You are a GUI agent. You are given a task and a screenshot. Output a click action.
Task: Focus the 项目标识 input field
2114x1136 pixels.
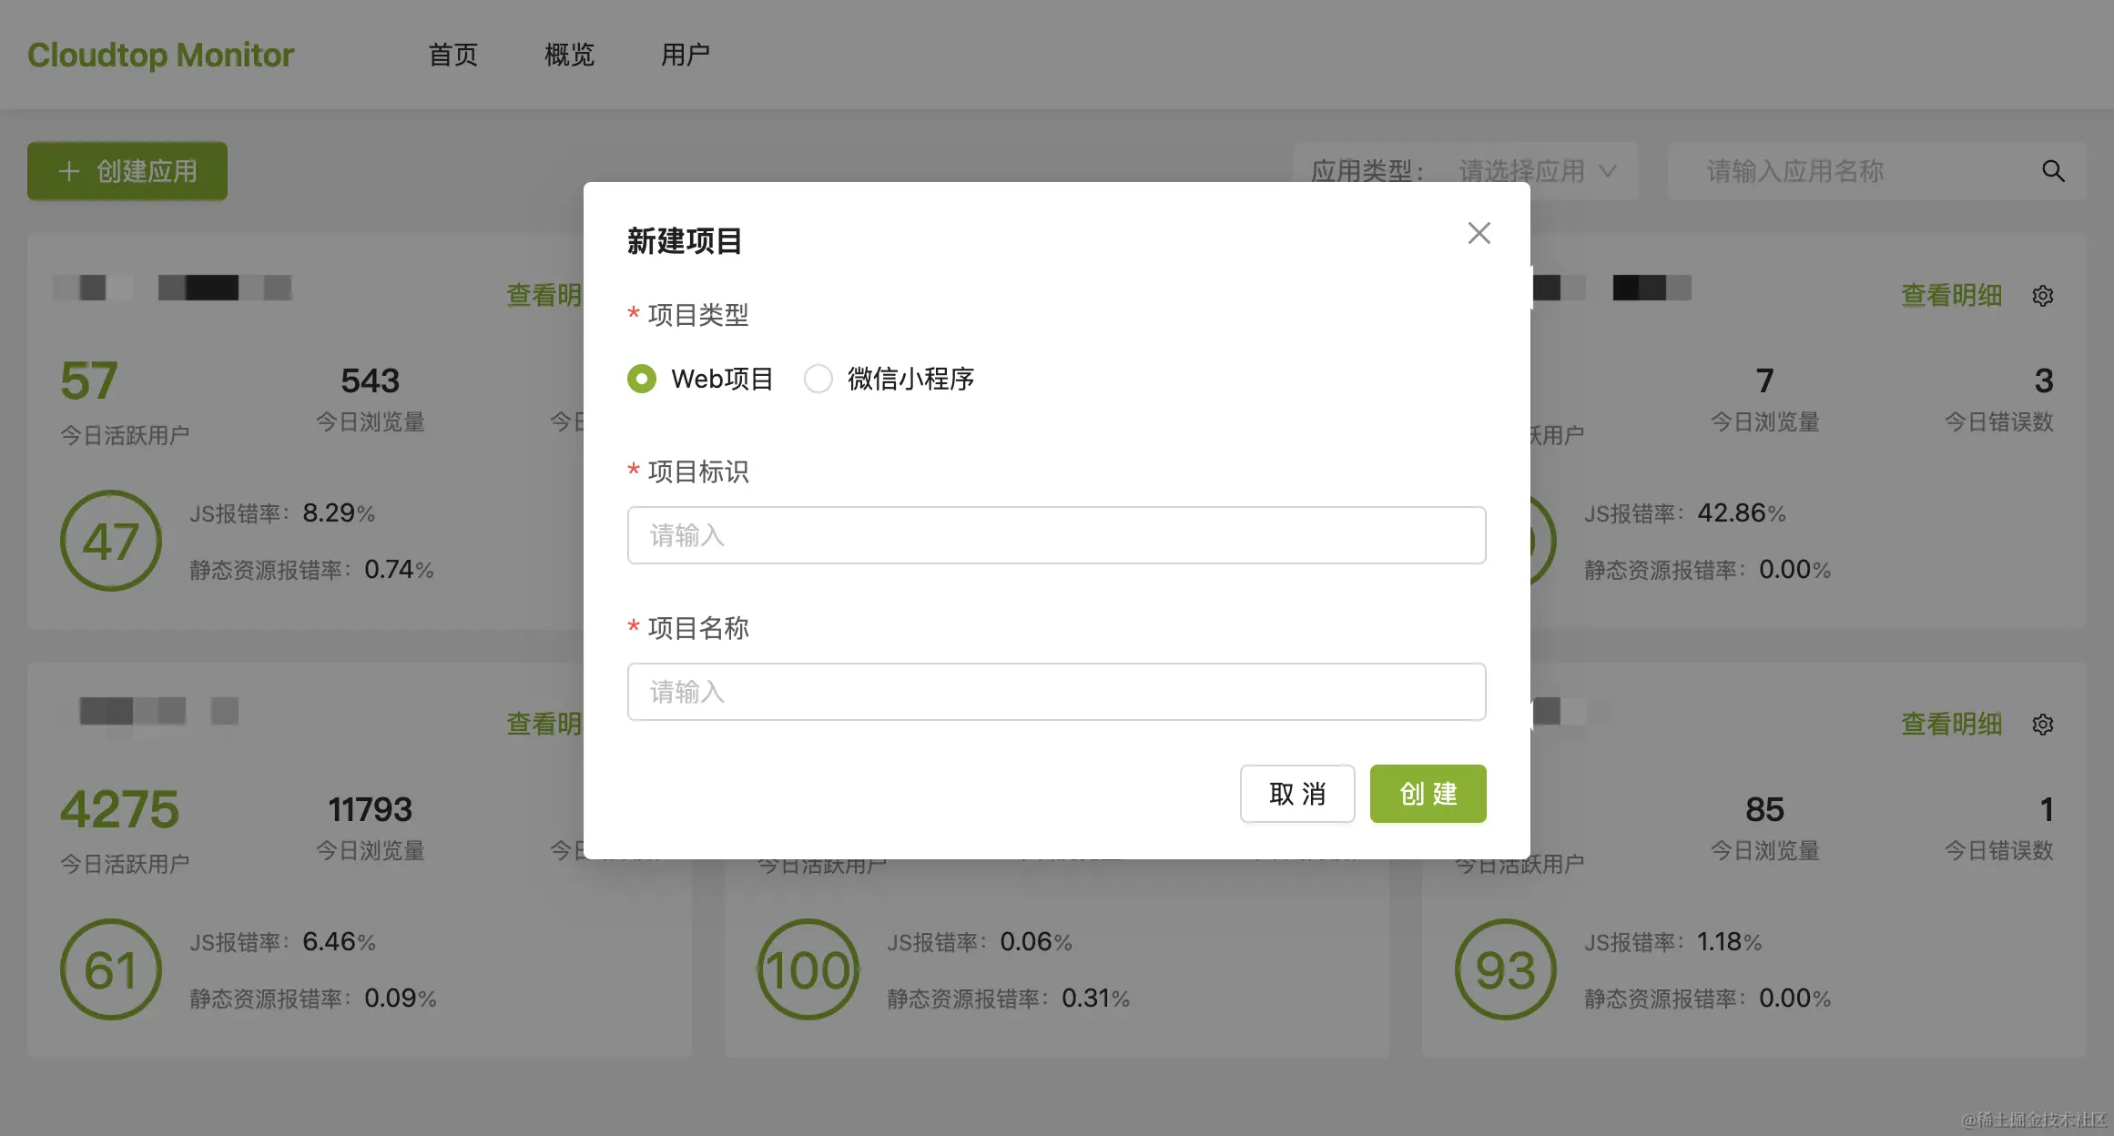point(1057,535)
